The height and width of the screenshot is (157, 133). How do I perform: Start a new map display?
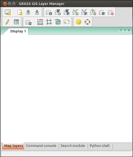[8, 12]
